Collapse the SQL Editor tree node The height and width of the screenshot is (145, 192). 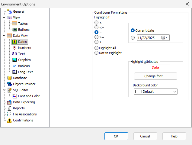(x=4, y=90)
